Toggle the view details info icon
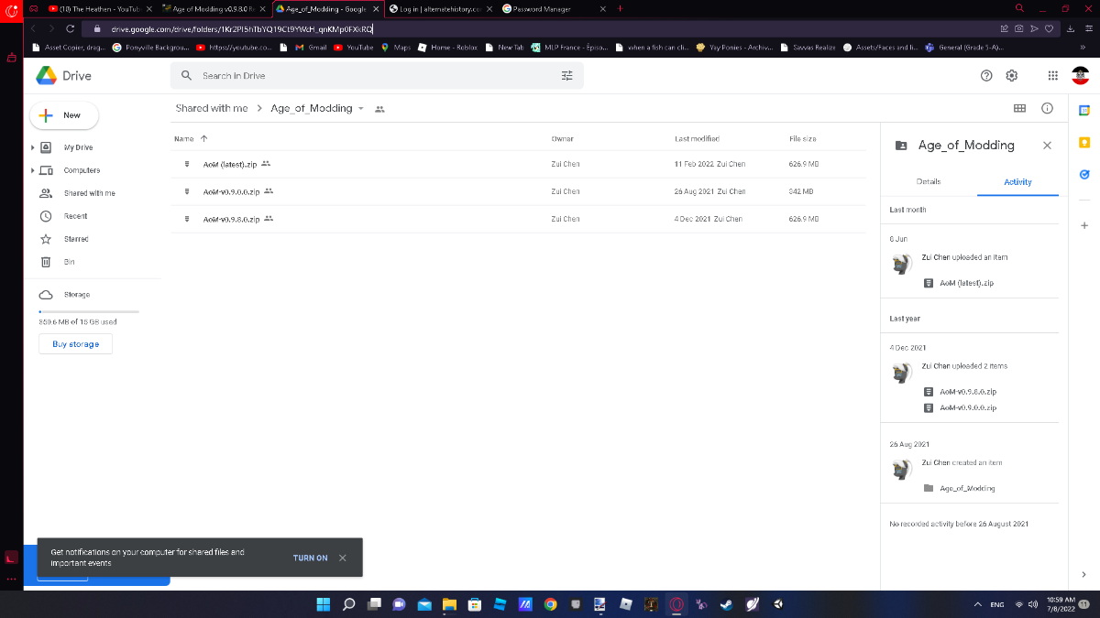 click(x=1047, y=108)
